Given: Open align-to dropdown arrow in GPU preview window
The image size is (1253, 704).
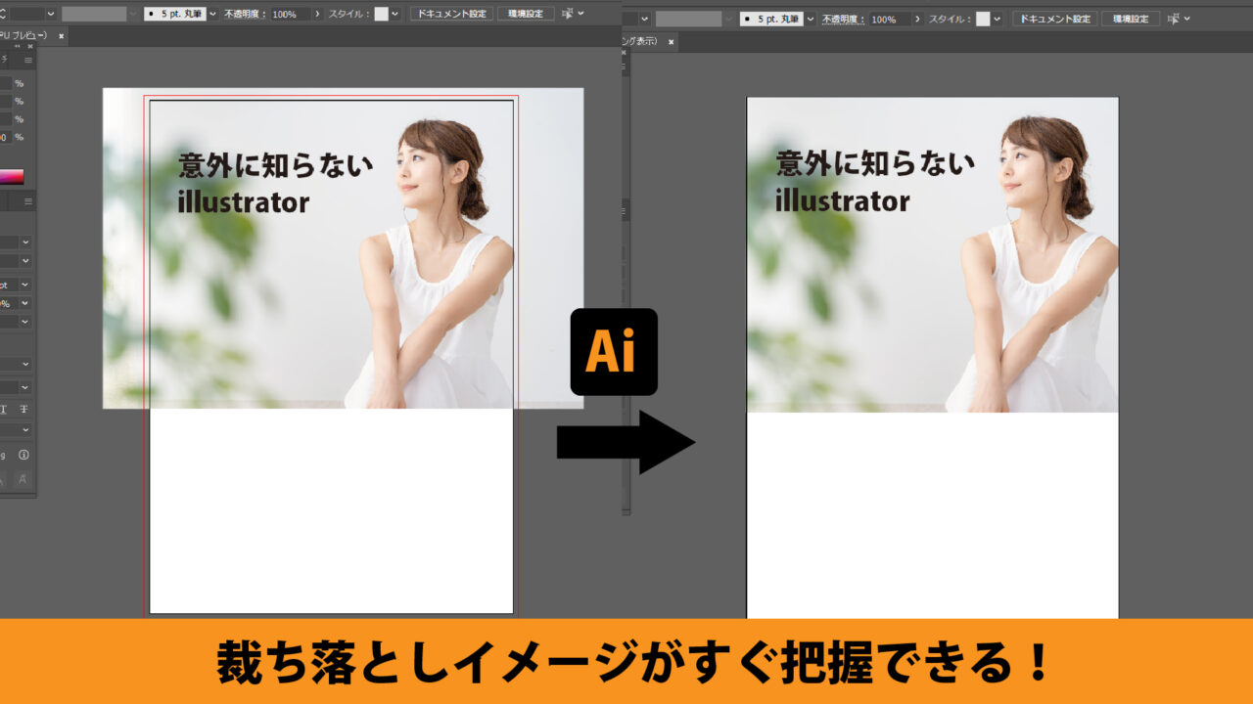Looking at the screenshot, I should click(x=581, y=15).
